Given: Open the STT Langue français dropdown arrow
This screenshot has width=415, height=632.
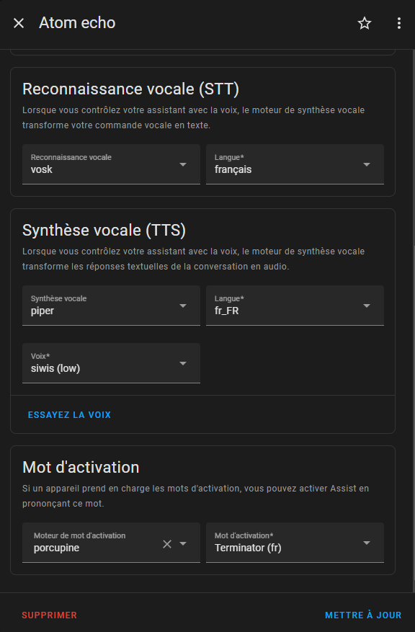Looking at the screenshot, I should [x=367, y=164].
